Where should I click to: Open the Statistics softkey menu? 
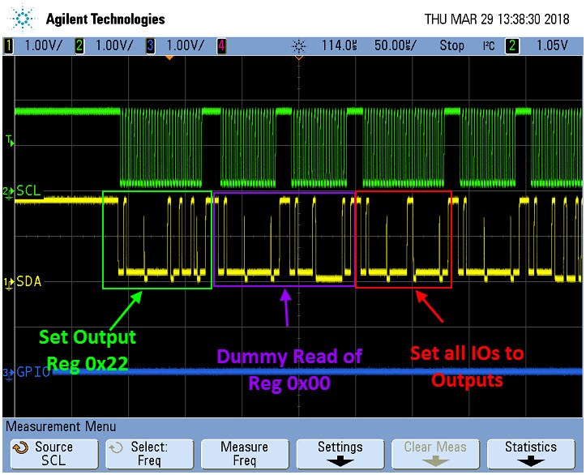pyautogui.click(x=531, y=454)
